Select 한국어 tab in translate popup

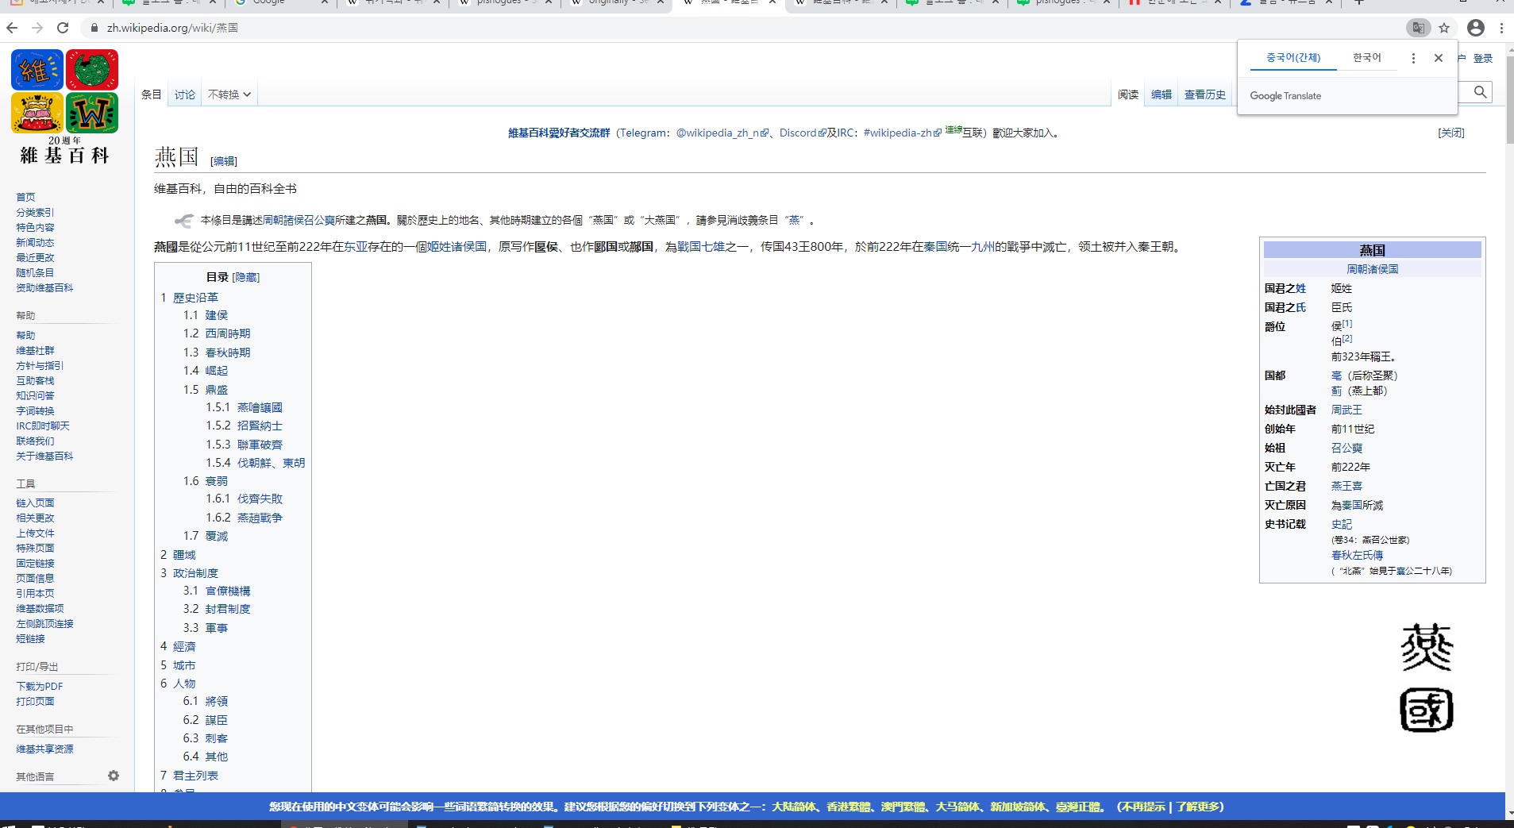coord(1367,58)
